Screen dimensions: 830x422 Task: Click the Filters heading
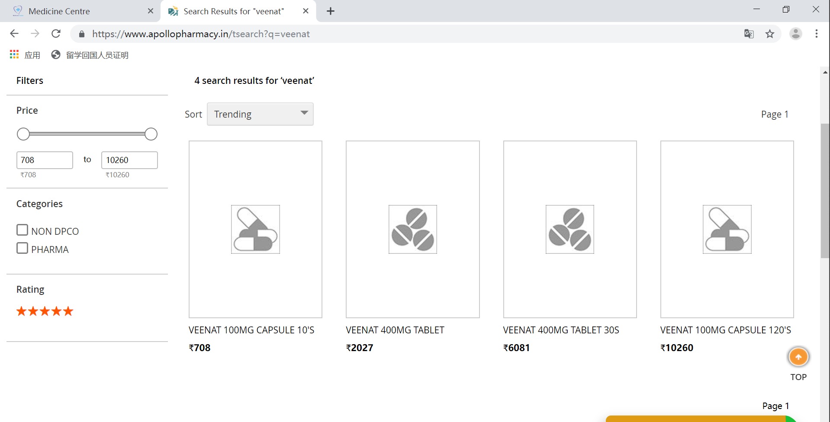click(30, 81)
